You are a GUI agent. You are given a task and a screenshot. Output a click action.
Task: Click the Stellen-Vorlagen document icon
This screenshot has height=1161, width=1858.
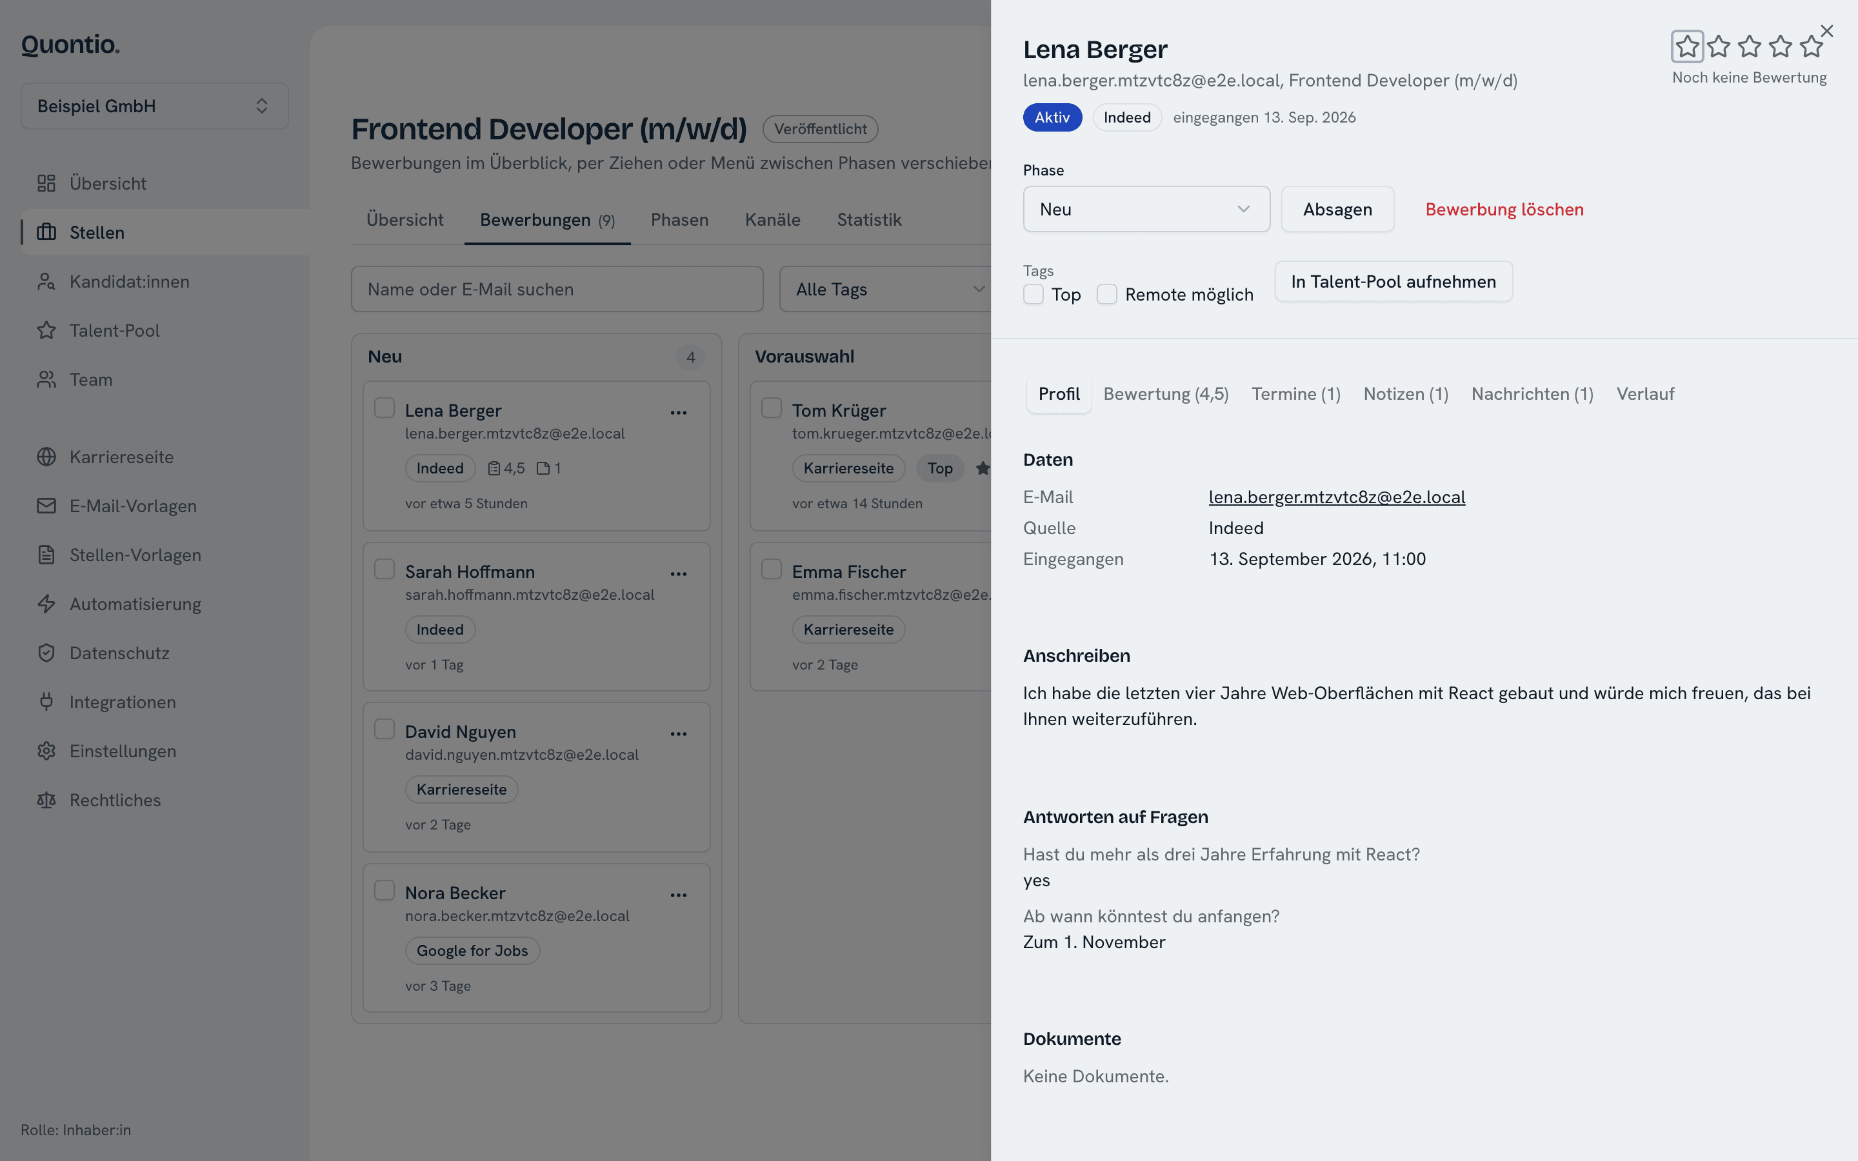pyautogui.click(x=46, y=555)
